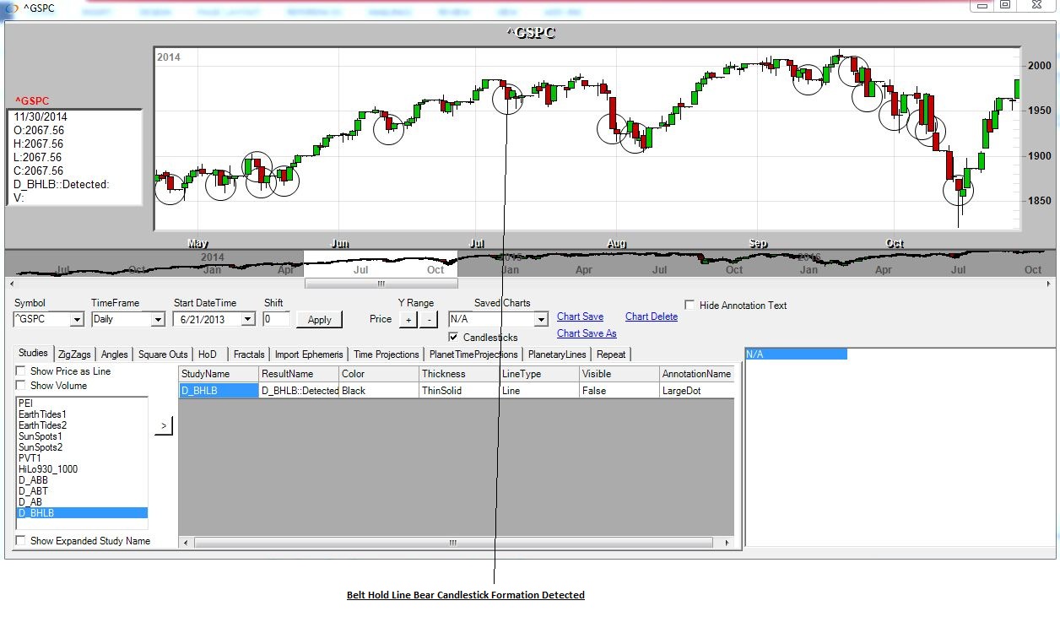Expand the TimeFrame dropdown

coord(157,320)
